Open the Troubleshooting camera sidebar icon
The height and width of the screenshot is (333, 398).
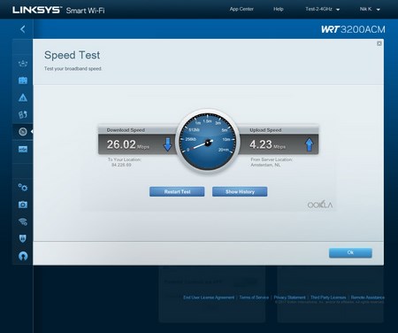click(23, 205)
